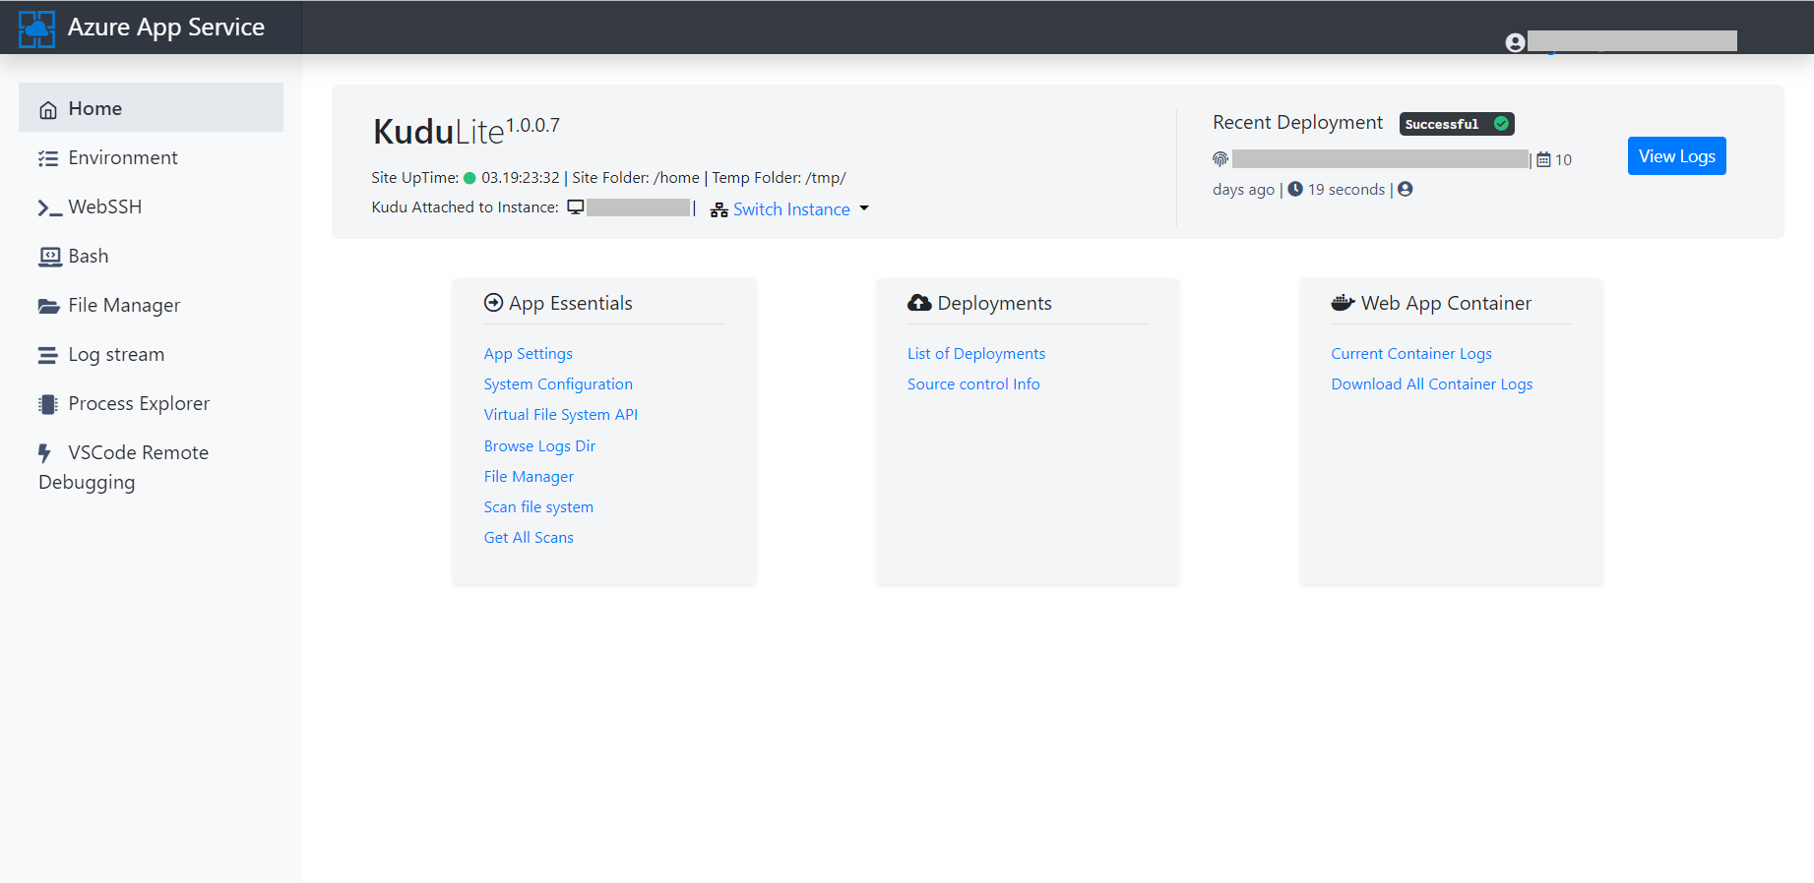Image resolution: width=1814 pixels, height=883 pixels.
Task: Click the user account avatar icon
Action: tap(1515, 42)
